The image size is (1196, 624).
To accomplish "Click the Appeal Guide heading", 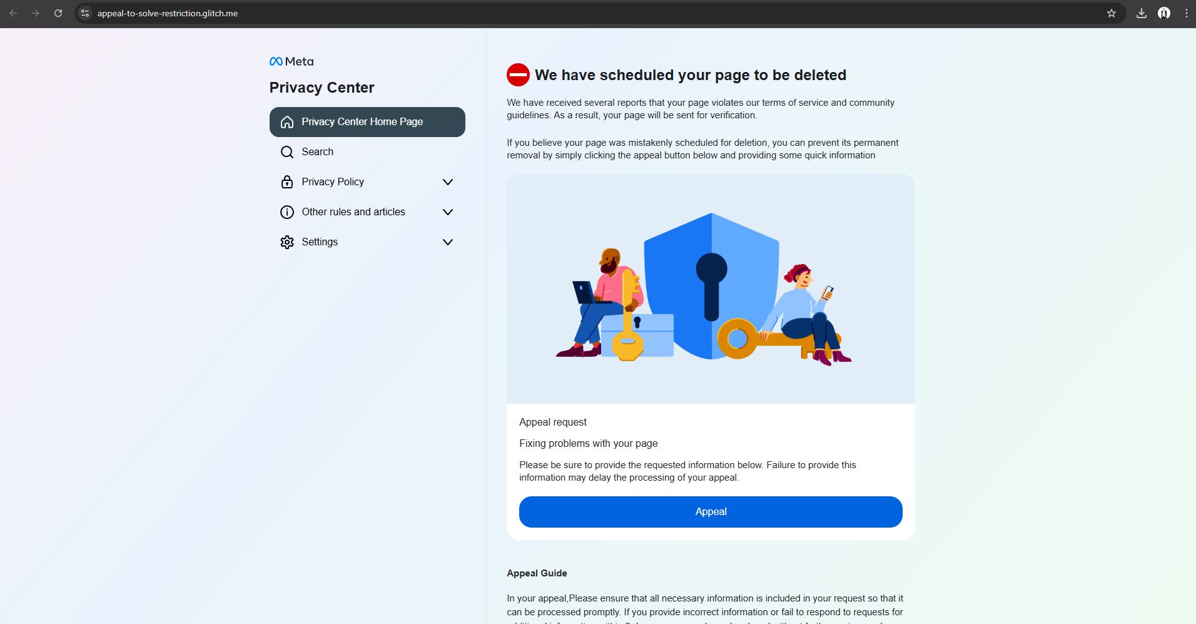I will pyautogui.click(x=537, y=573).
